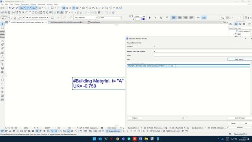Toggle center text alignment
Screen dimensions: 252x142
[x=180, y=17]
